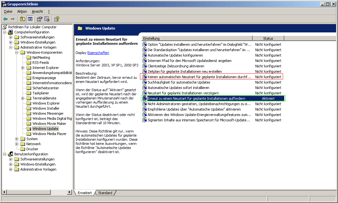338x203 pixels.
Task: Select the Up one level folder icon
Action: point(22,19)
